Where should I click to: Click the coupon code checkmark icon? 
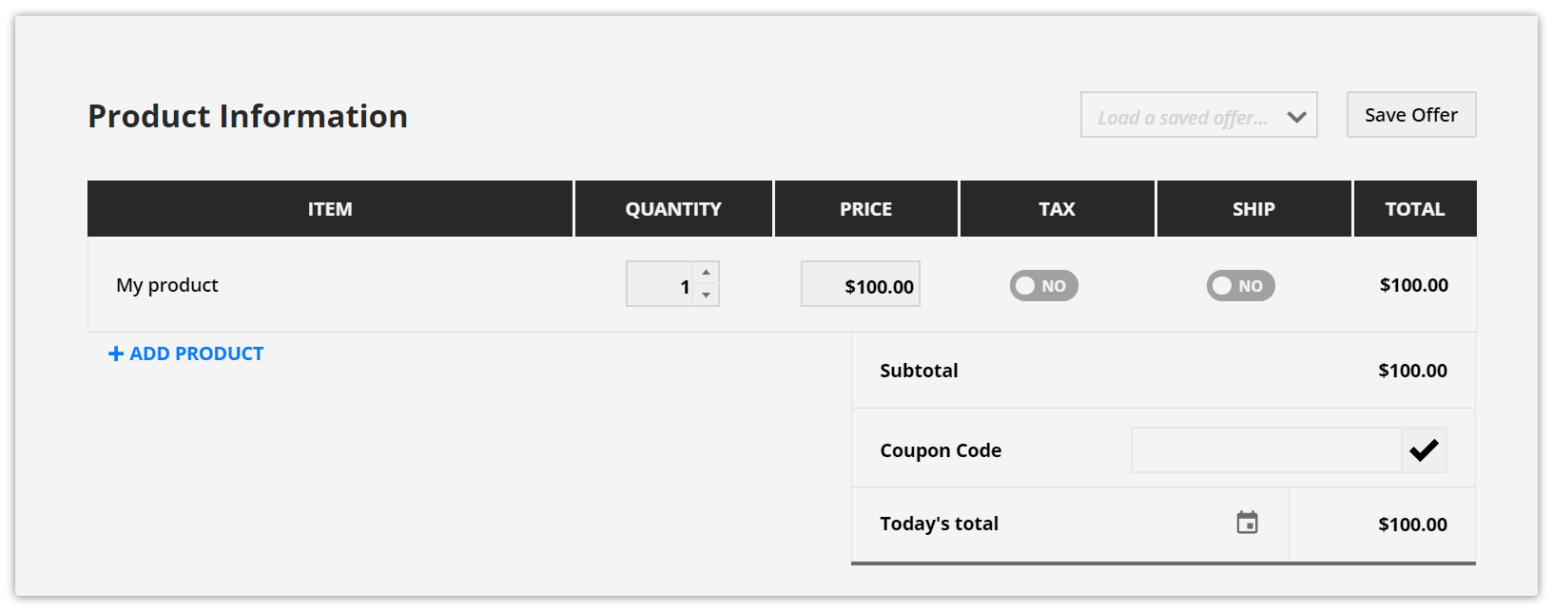(1424, 450)
